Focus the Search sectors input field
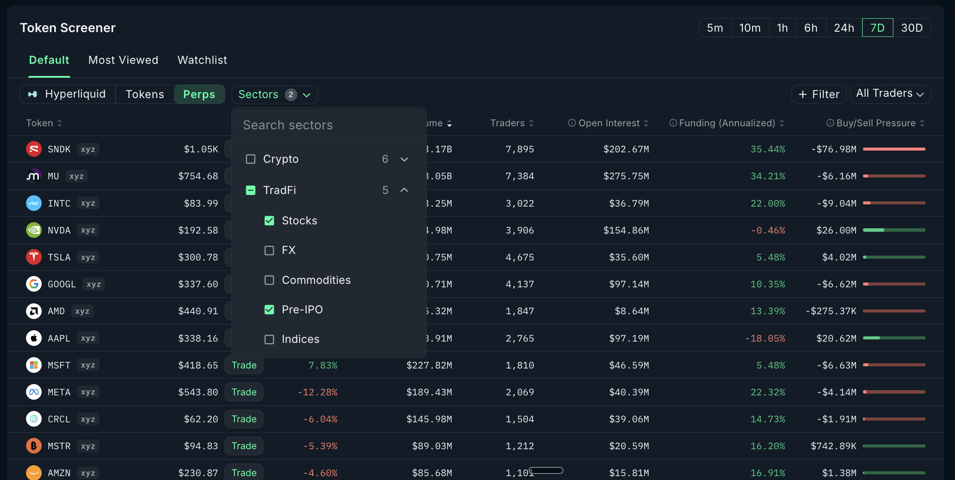This screenshot has width=955, height=480. [329, 125]
